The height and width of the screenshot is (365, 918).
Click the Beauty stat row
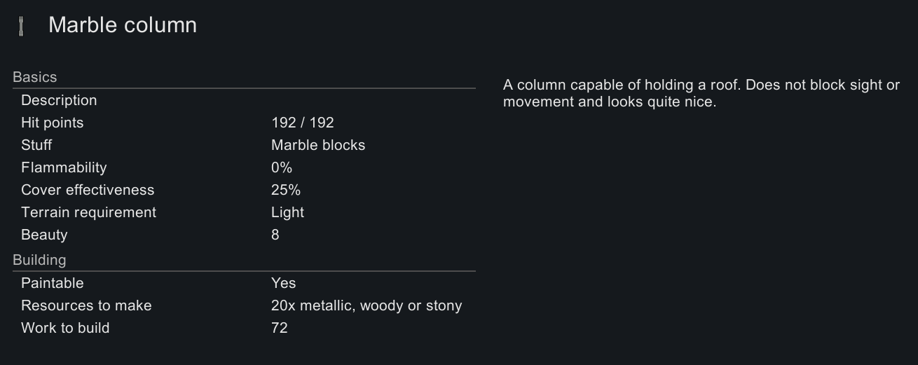coord(244,235)
